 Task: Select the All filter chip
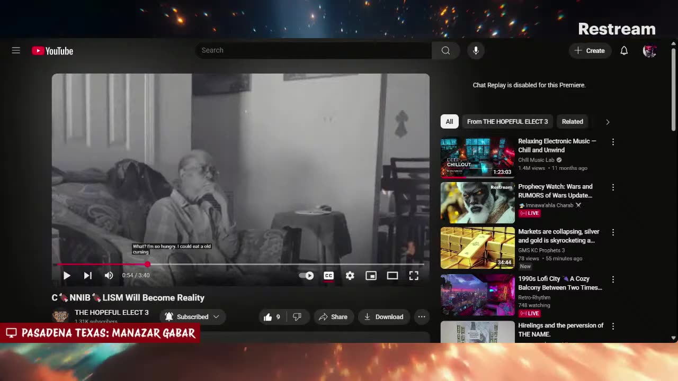449,121
